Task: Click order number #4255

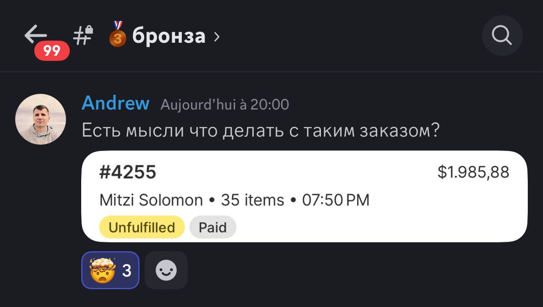Action: 128,173
